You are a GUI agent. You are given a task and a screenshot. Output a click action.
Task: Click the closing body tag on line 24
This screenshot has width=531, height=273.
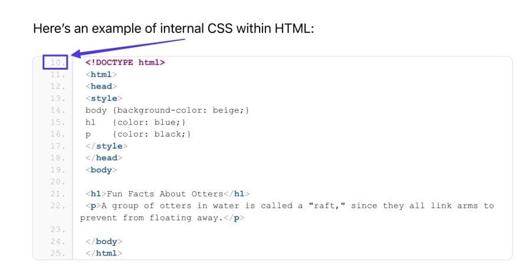tap(104, 241)
